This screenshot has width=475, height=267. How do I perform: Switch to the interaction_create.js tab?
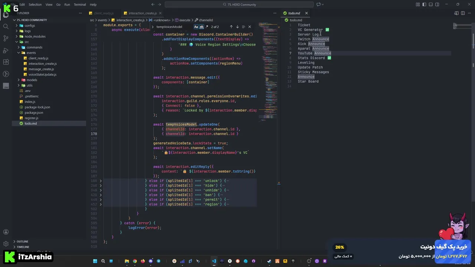142,13
